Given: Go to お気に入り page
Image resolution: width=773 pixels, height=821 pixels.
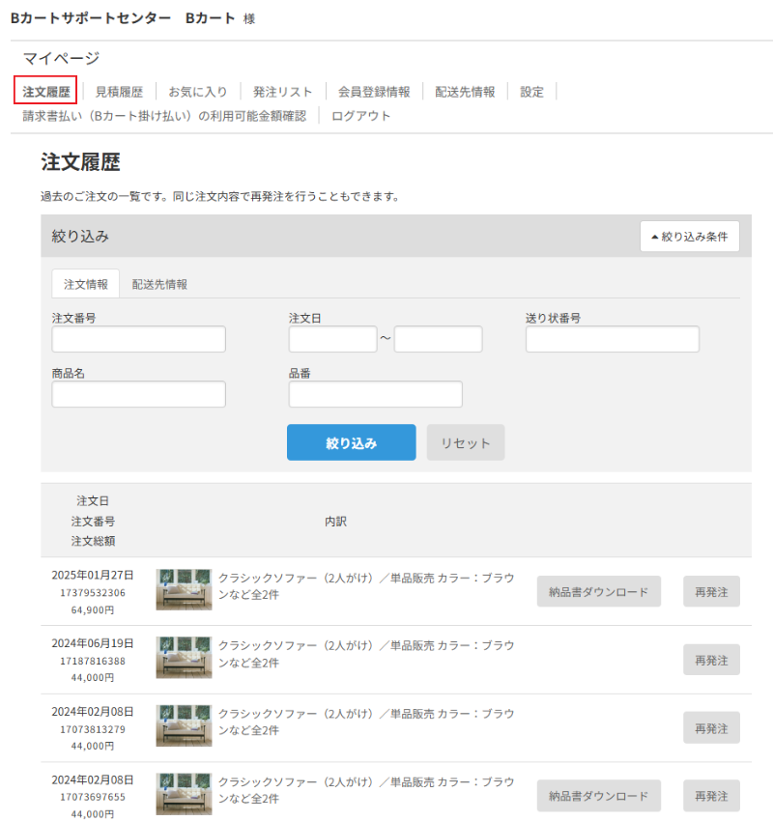Looking at the screenshot, I should pos(198,92).
